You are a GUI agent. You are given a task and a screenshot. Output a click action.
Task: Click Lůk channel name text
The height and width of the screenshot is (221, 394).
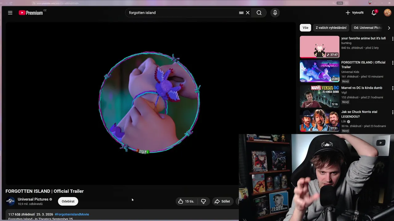click(344, 121)
